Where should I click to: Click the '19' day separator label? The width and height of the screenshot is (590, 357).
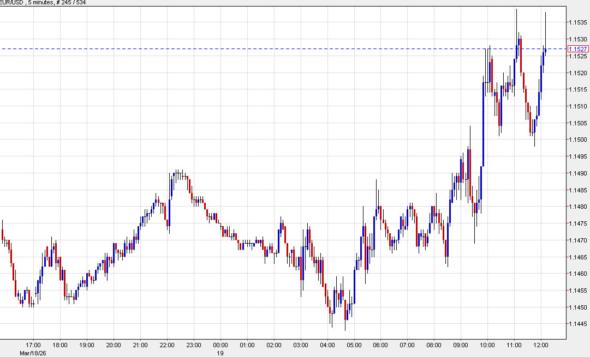coord(220,352)
